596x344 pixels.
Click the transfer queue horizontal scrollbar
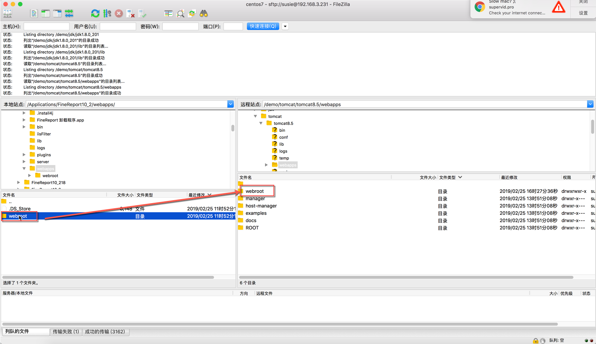click(280, 324)
